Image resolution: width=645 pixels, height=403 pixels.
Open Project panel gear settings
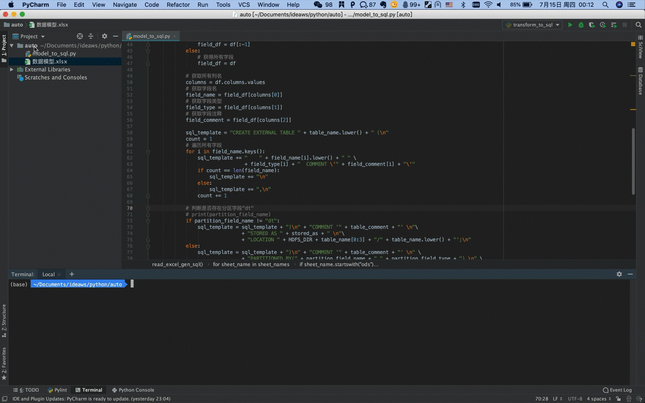104,36
